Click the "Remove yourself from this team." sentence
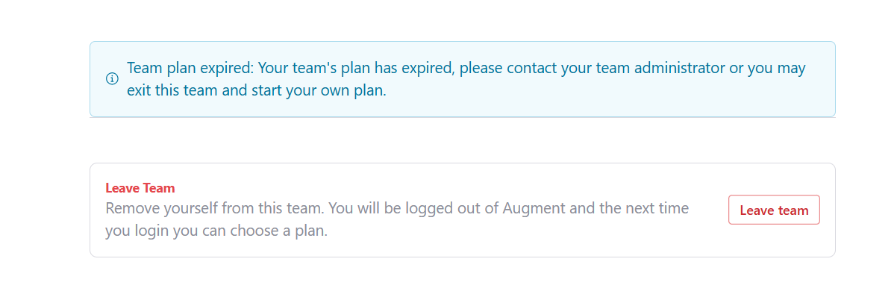 click(x=215, y=208)
